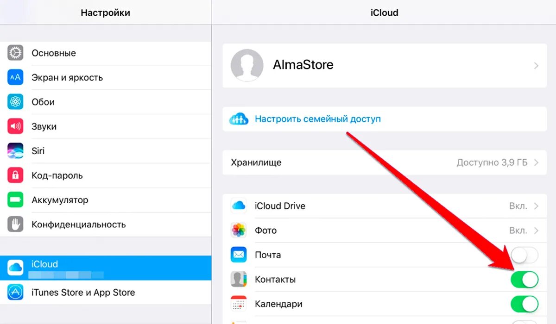Tap the Battery icon (Аккумулятор)
Viewport: 556px width, 324px height.
(15, 200)
